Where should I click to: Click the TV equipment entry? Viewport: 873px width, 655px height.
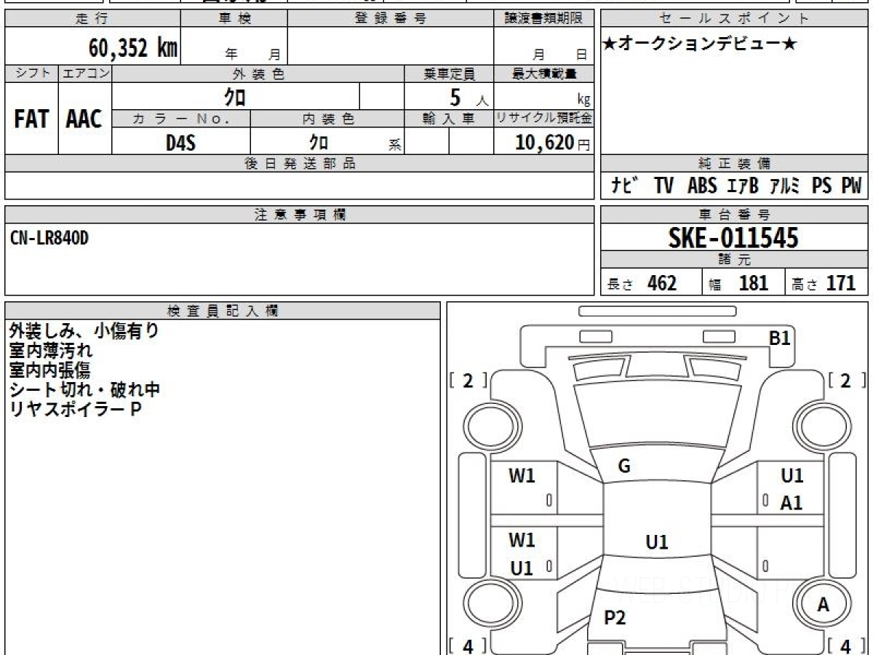coord(663,186)
